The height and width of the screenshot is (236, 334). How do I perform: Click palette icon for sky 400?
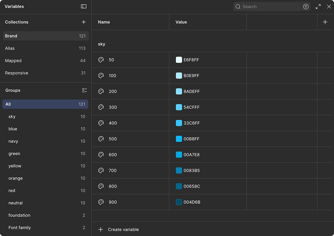pos(101,123)
